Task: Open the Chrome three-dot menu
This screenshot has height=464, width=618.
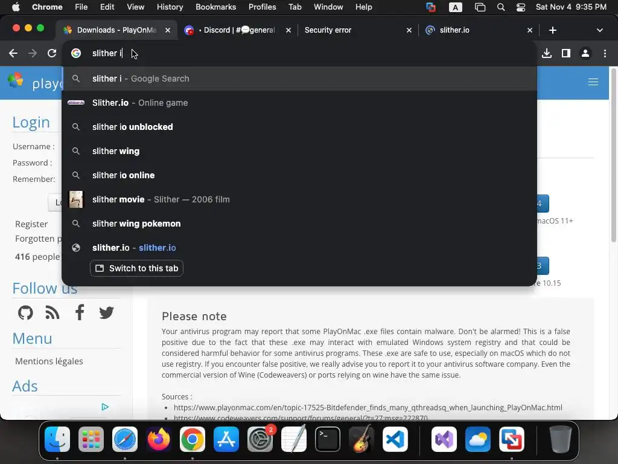Action: [605, 53]
